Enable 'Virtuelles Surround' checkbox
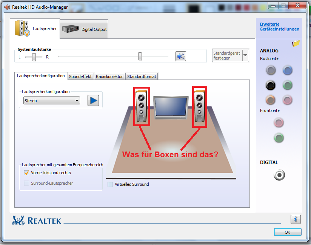 point(110,184)
